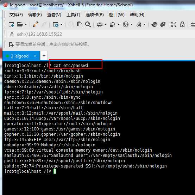This screenshot has width=195, height=195.
Task: Click the adm:x:3:4 output line
Action: (49, 87)
